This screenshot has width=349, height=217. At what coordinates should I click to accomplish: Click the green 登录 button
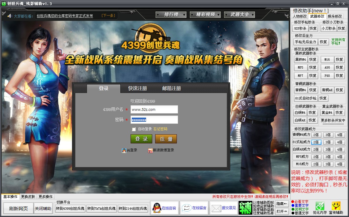pos(141,139)
